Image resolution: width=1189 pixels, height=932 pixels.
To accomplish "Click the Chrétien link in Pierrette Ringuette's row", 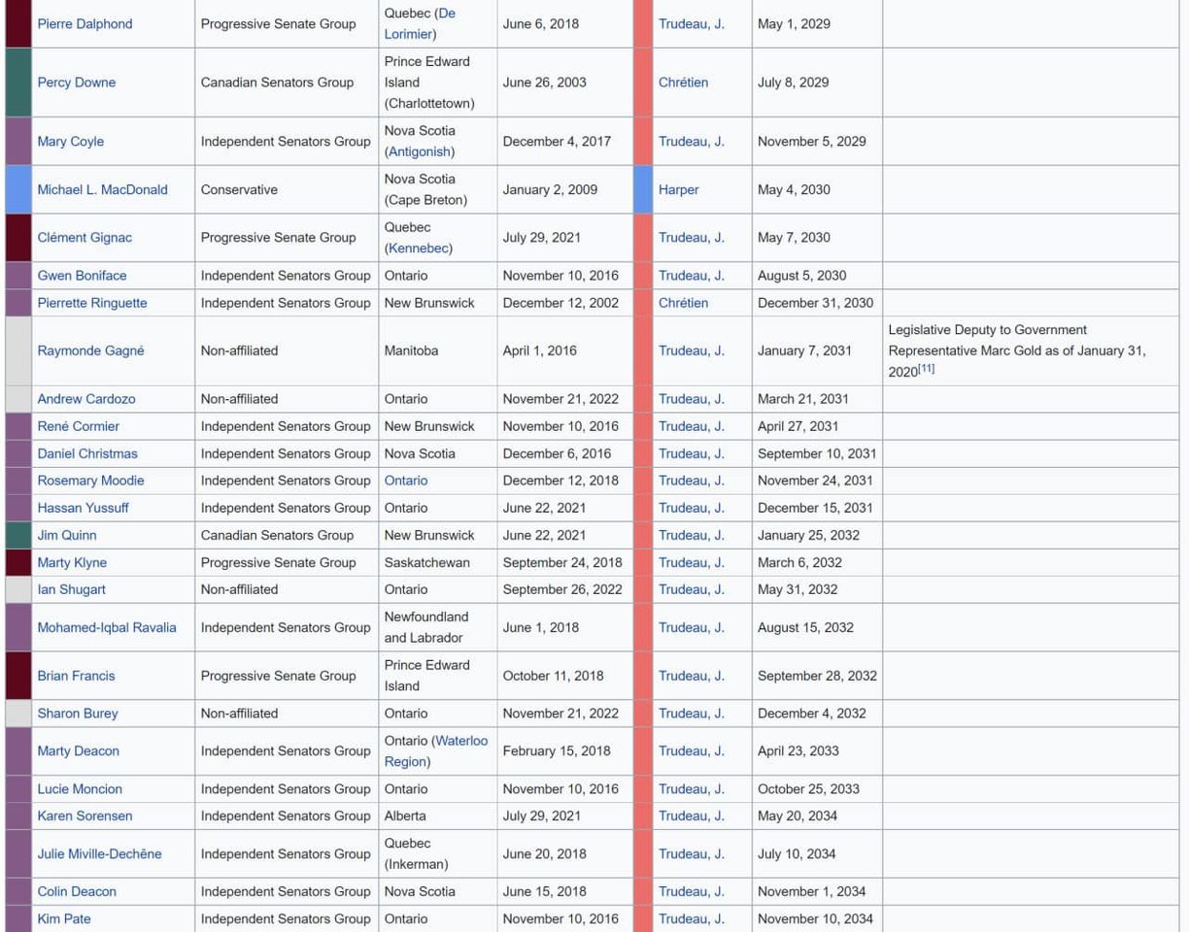I will click(683, 302).
